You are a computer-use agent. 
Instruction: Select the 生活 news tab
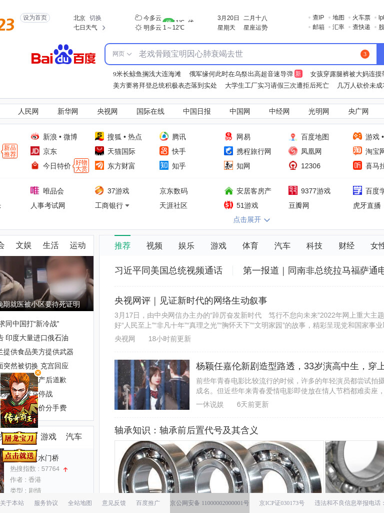50,245
